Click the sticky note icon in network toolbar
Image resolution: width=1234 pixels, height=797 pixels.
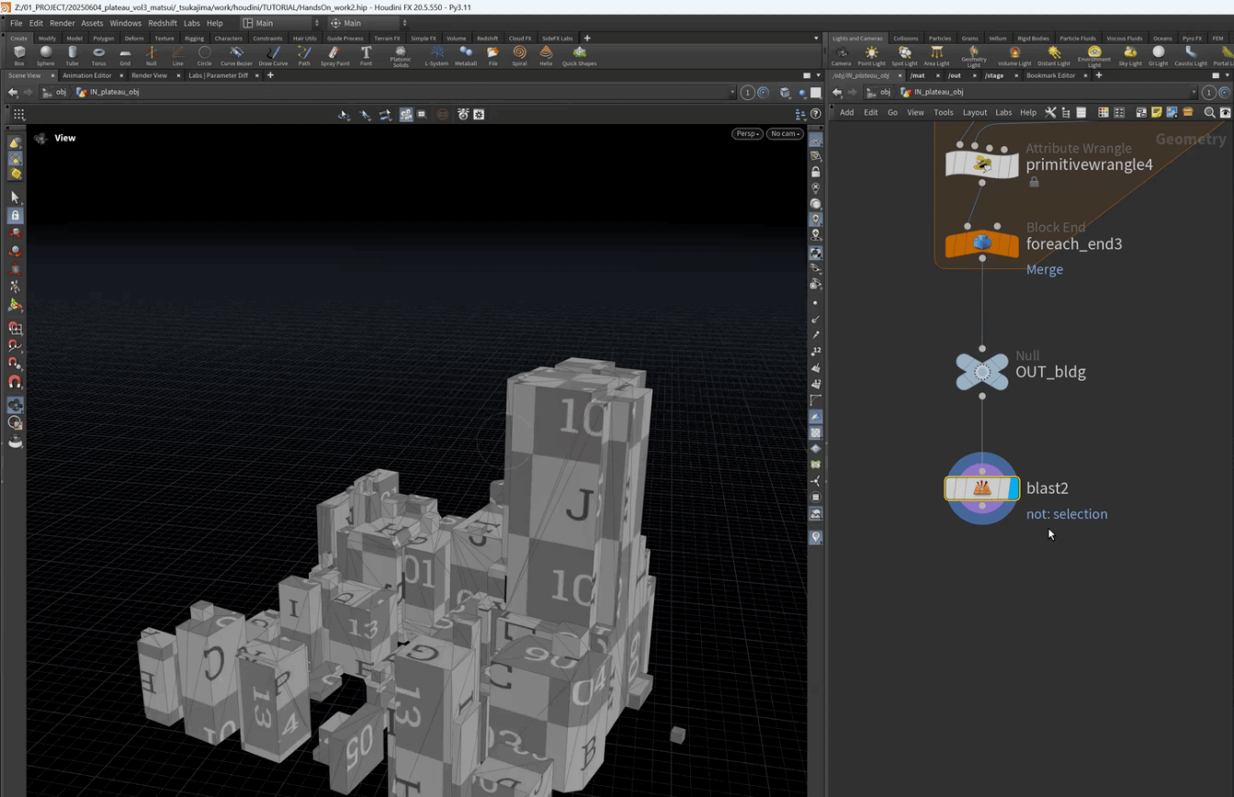click(1157, 112)
